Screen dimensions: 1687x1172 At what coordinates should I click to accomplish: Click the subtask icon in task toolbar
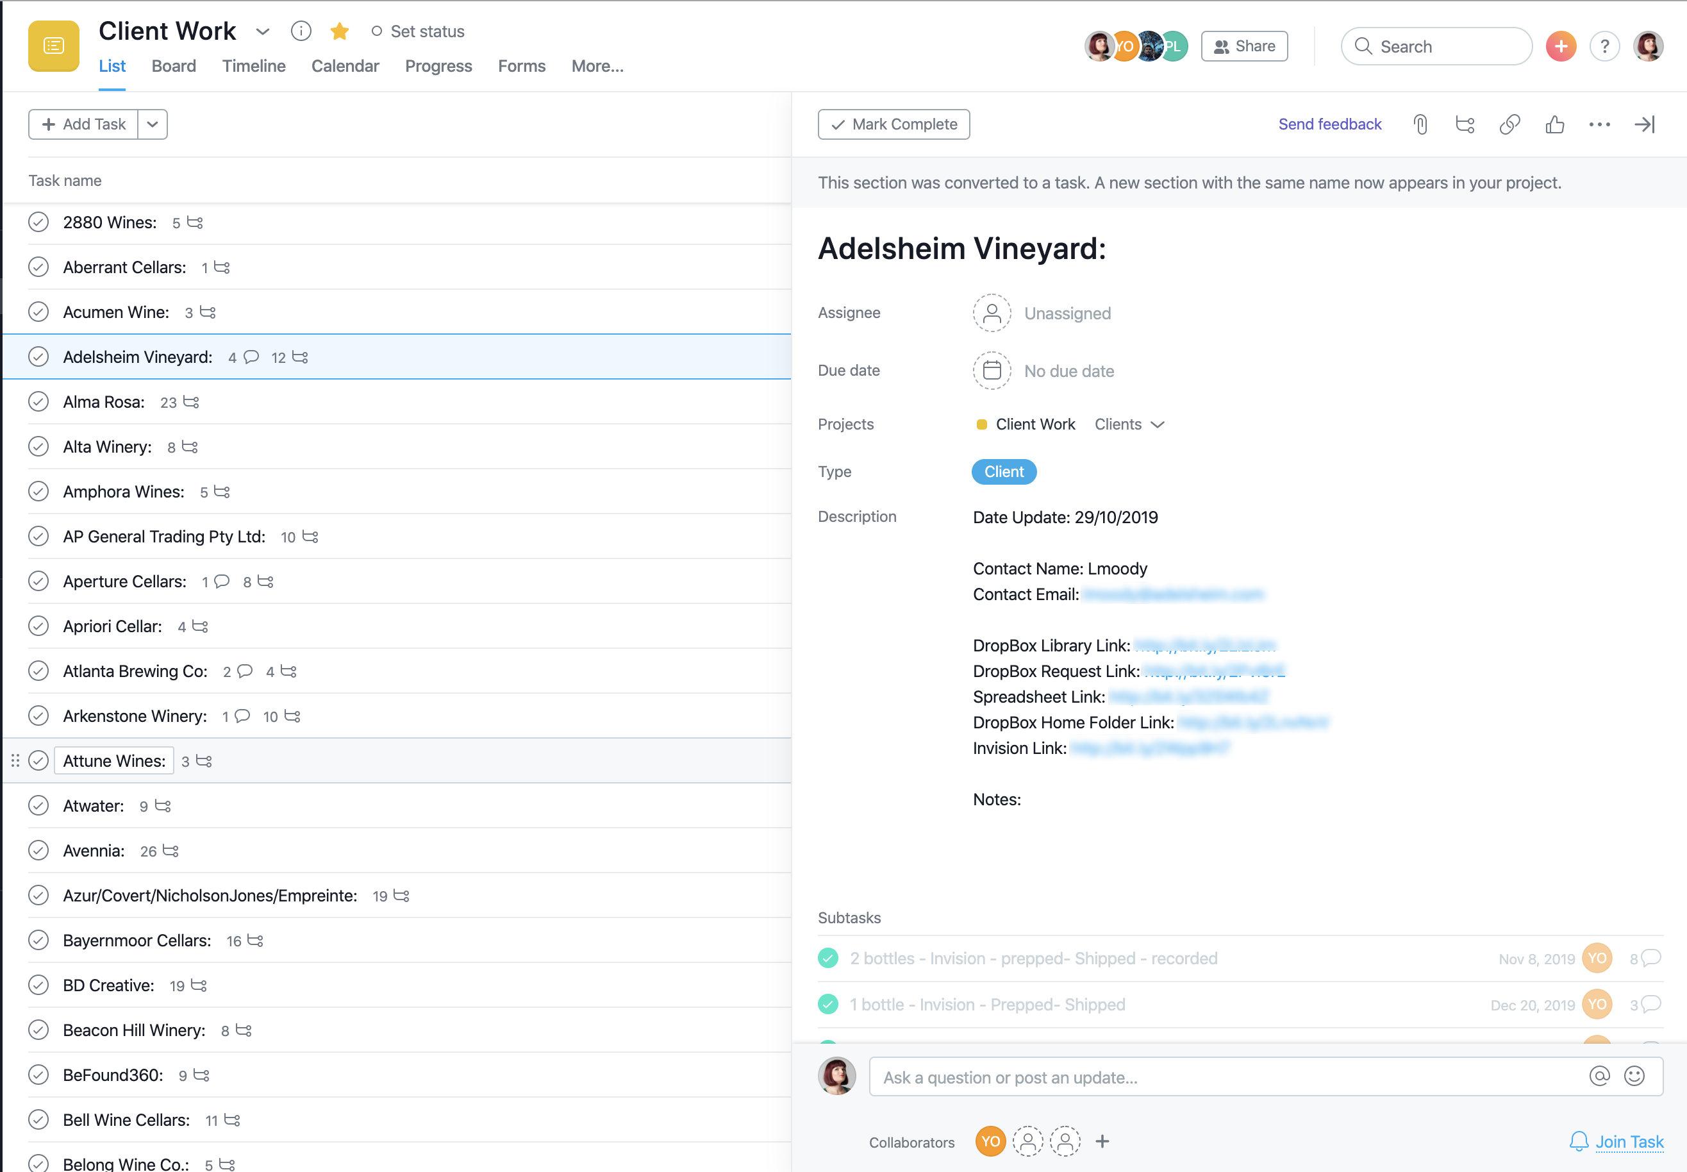[x=1465, y=124]
